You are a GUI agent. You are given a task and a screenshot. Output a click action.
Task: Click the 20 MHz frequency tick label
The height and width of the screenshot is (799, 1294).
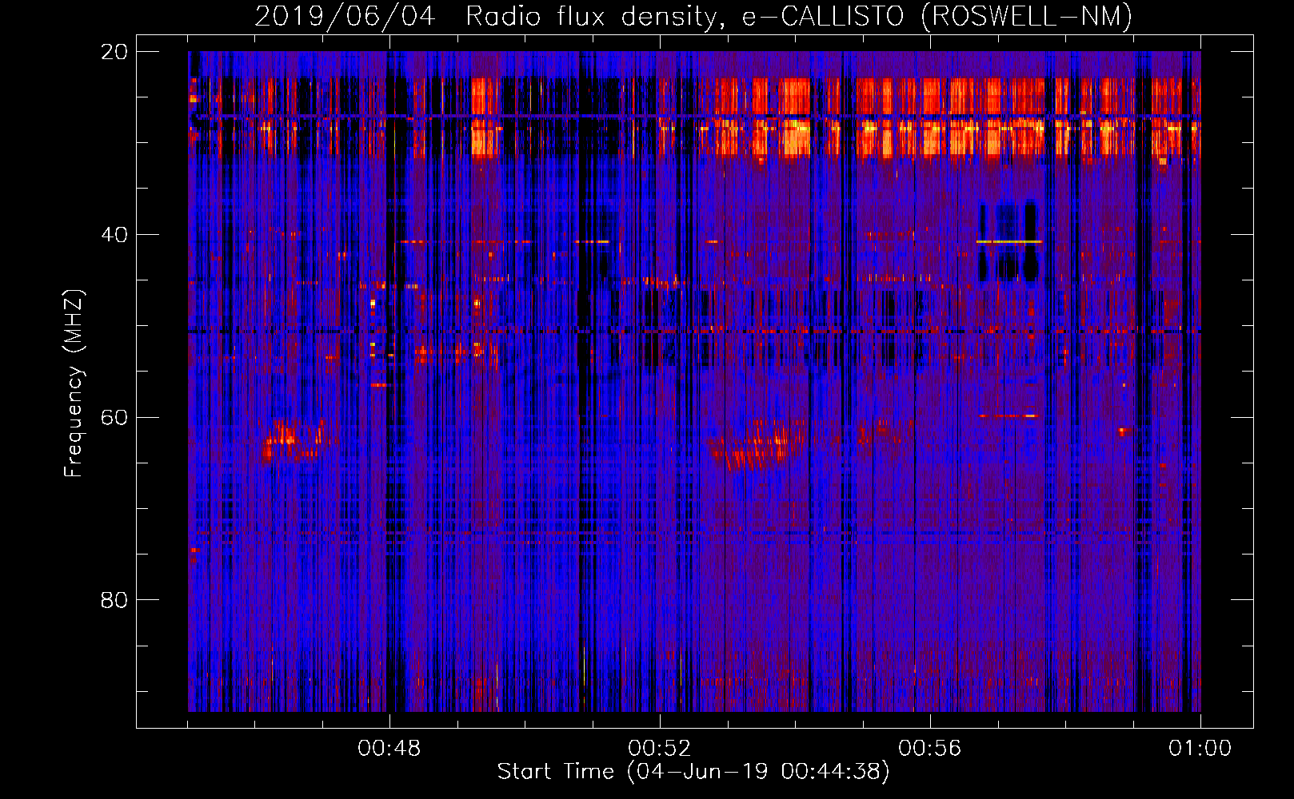point(114,52)
